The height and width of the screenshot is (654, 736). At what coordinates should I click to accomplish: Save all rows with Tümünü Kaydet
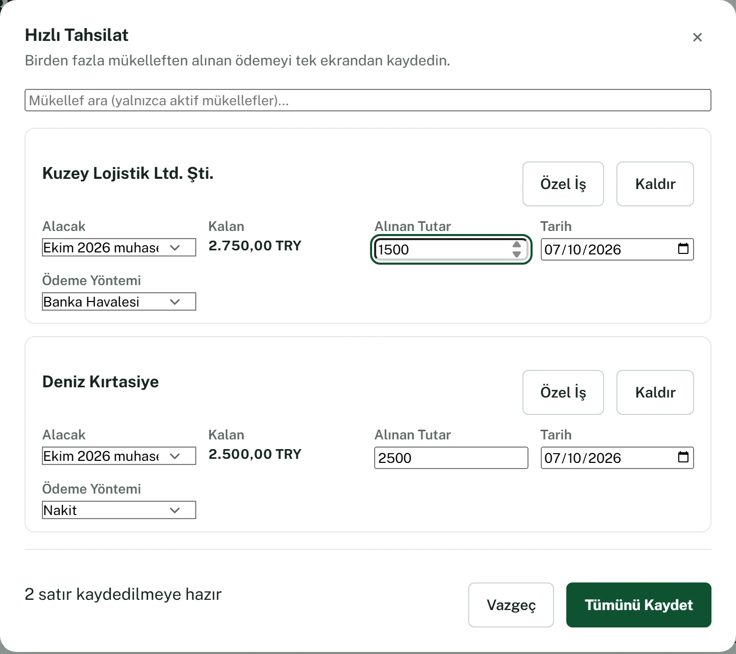[x=639, y=605]
